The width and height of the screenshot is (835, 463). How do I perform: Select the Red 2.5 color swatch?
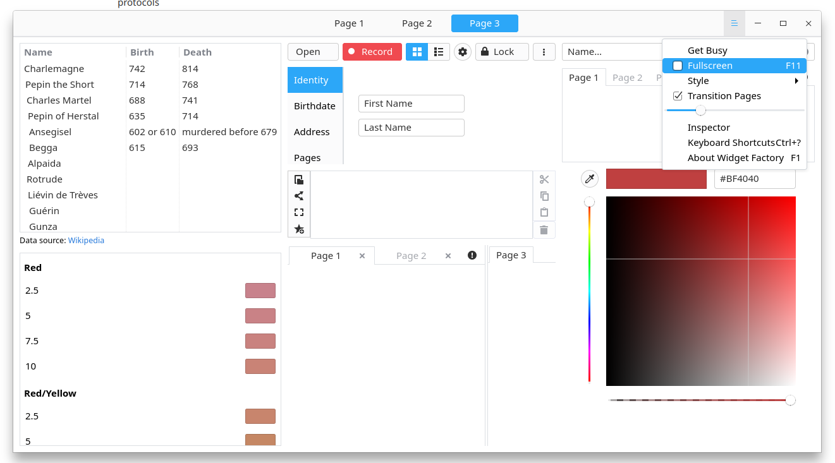tap(260, 291)
